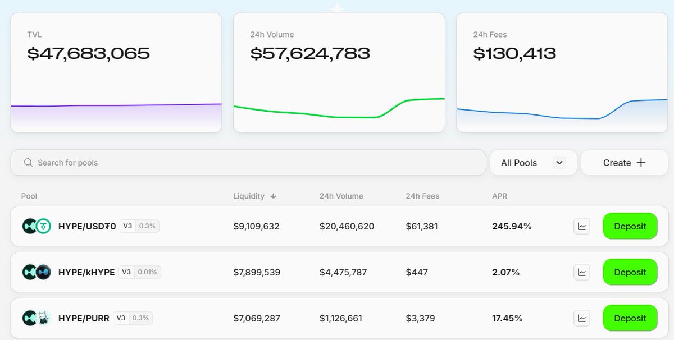
Task: Click HYPE token icon in HYPE/PURR row
Action: click(29, 318)
